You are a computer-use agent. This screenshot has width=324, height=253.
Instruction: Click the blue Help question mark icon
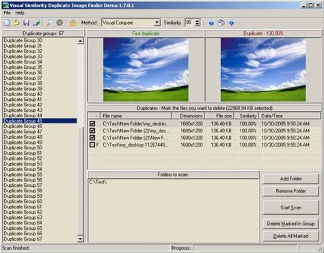[211, 23]
